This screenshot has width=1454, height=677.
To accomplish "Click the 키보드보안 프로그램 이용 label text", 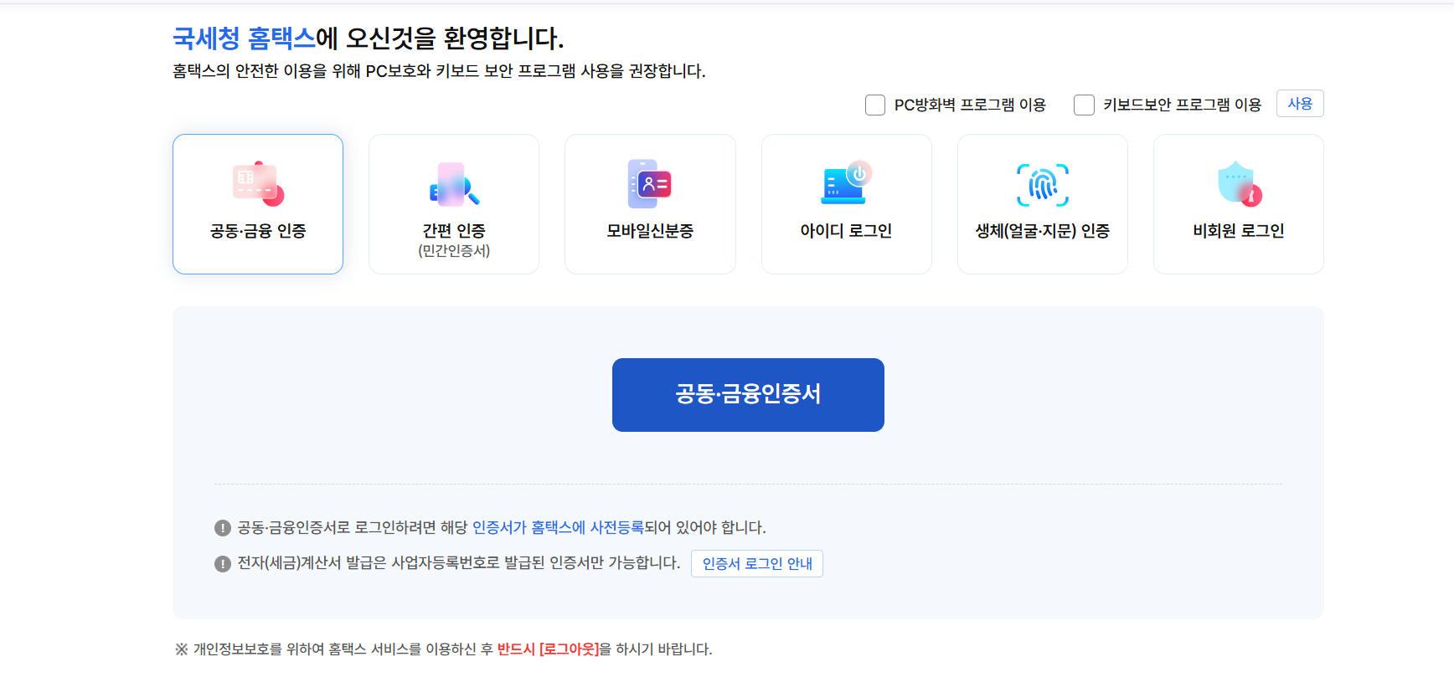I will pos(1182,105).
